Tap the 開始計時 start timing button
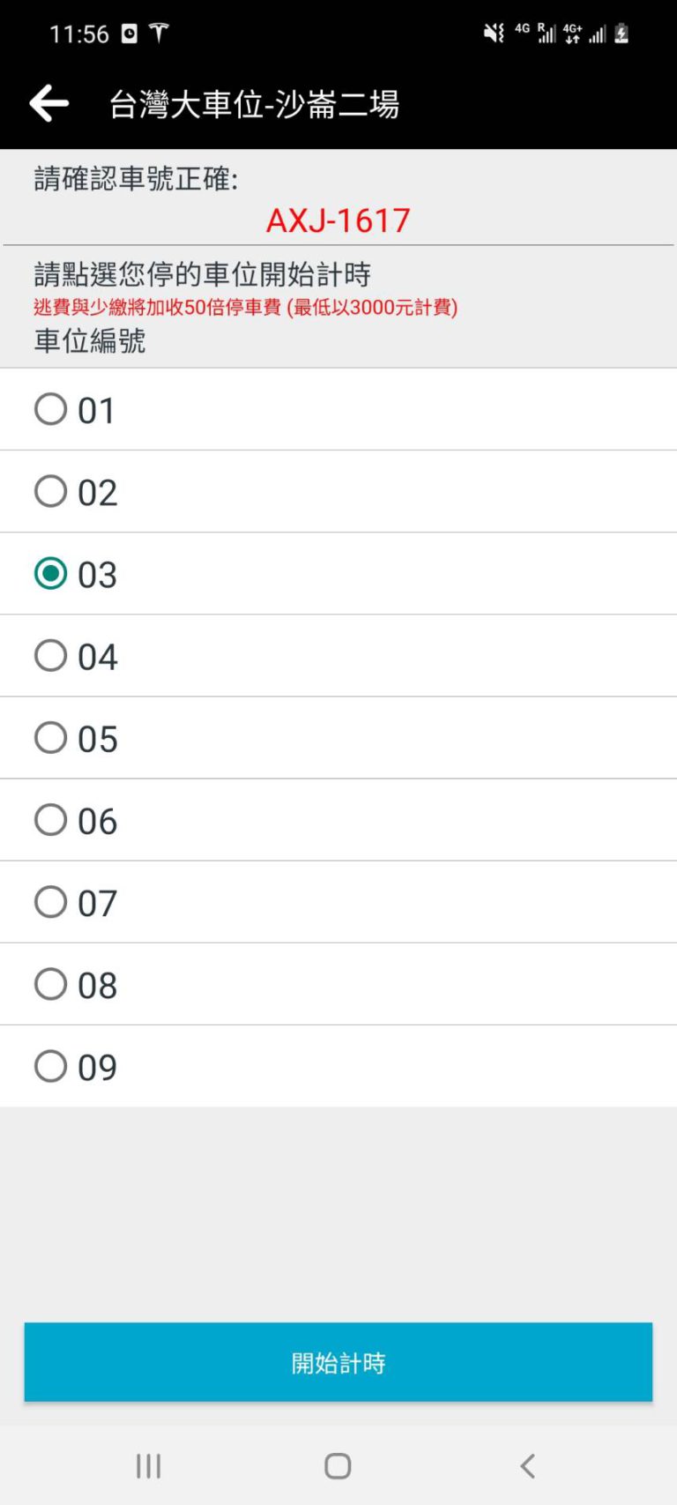Screen dimensions: 677x1505 (338, 1362)
